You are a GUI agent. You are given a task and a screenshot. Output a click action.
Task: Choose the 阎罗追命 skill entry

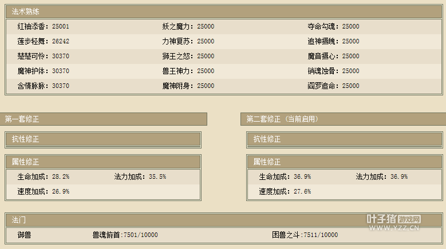point(333,86)
